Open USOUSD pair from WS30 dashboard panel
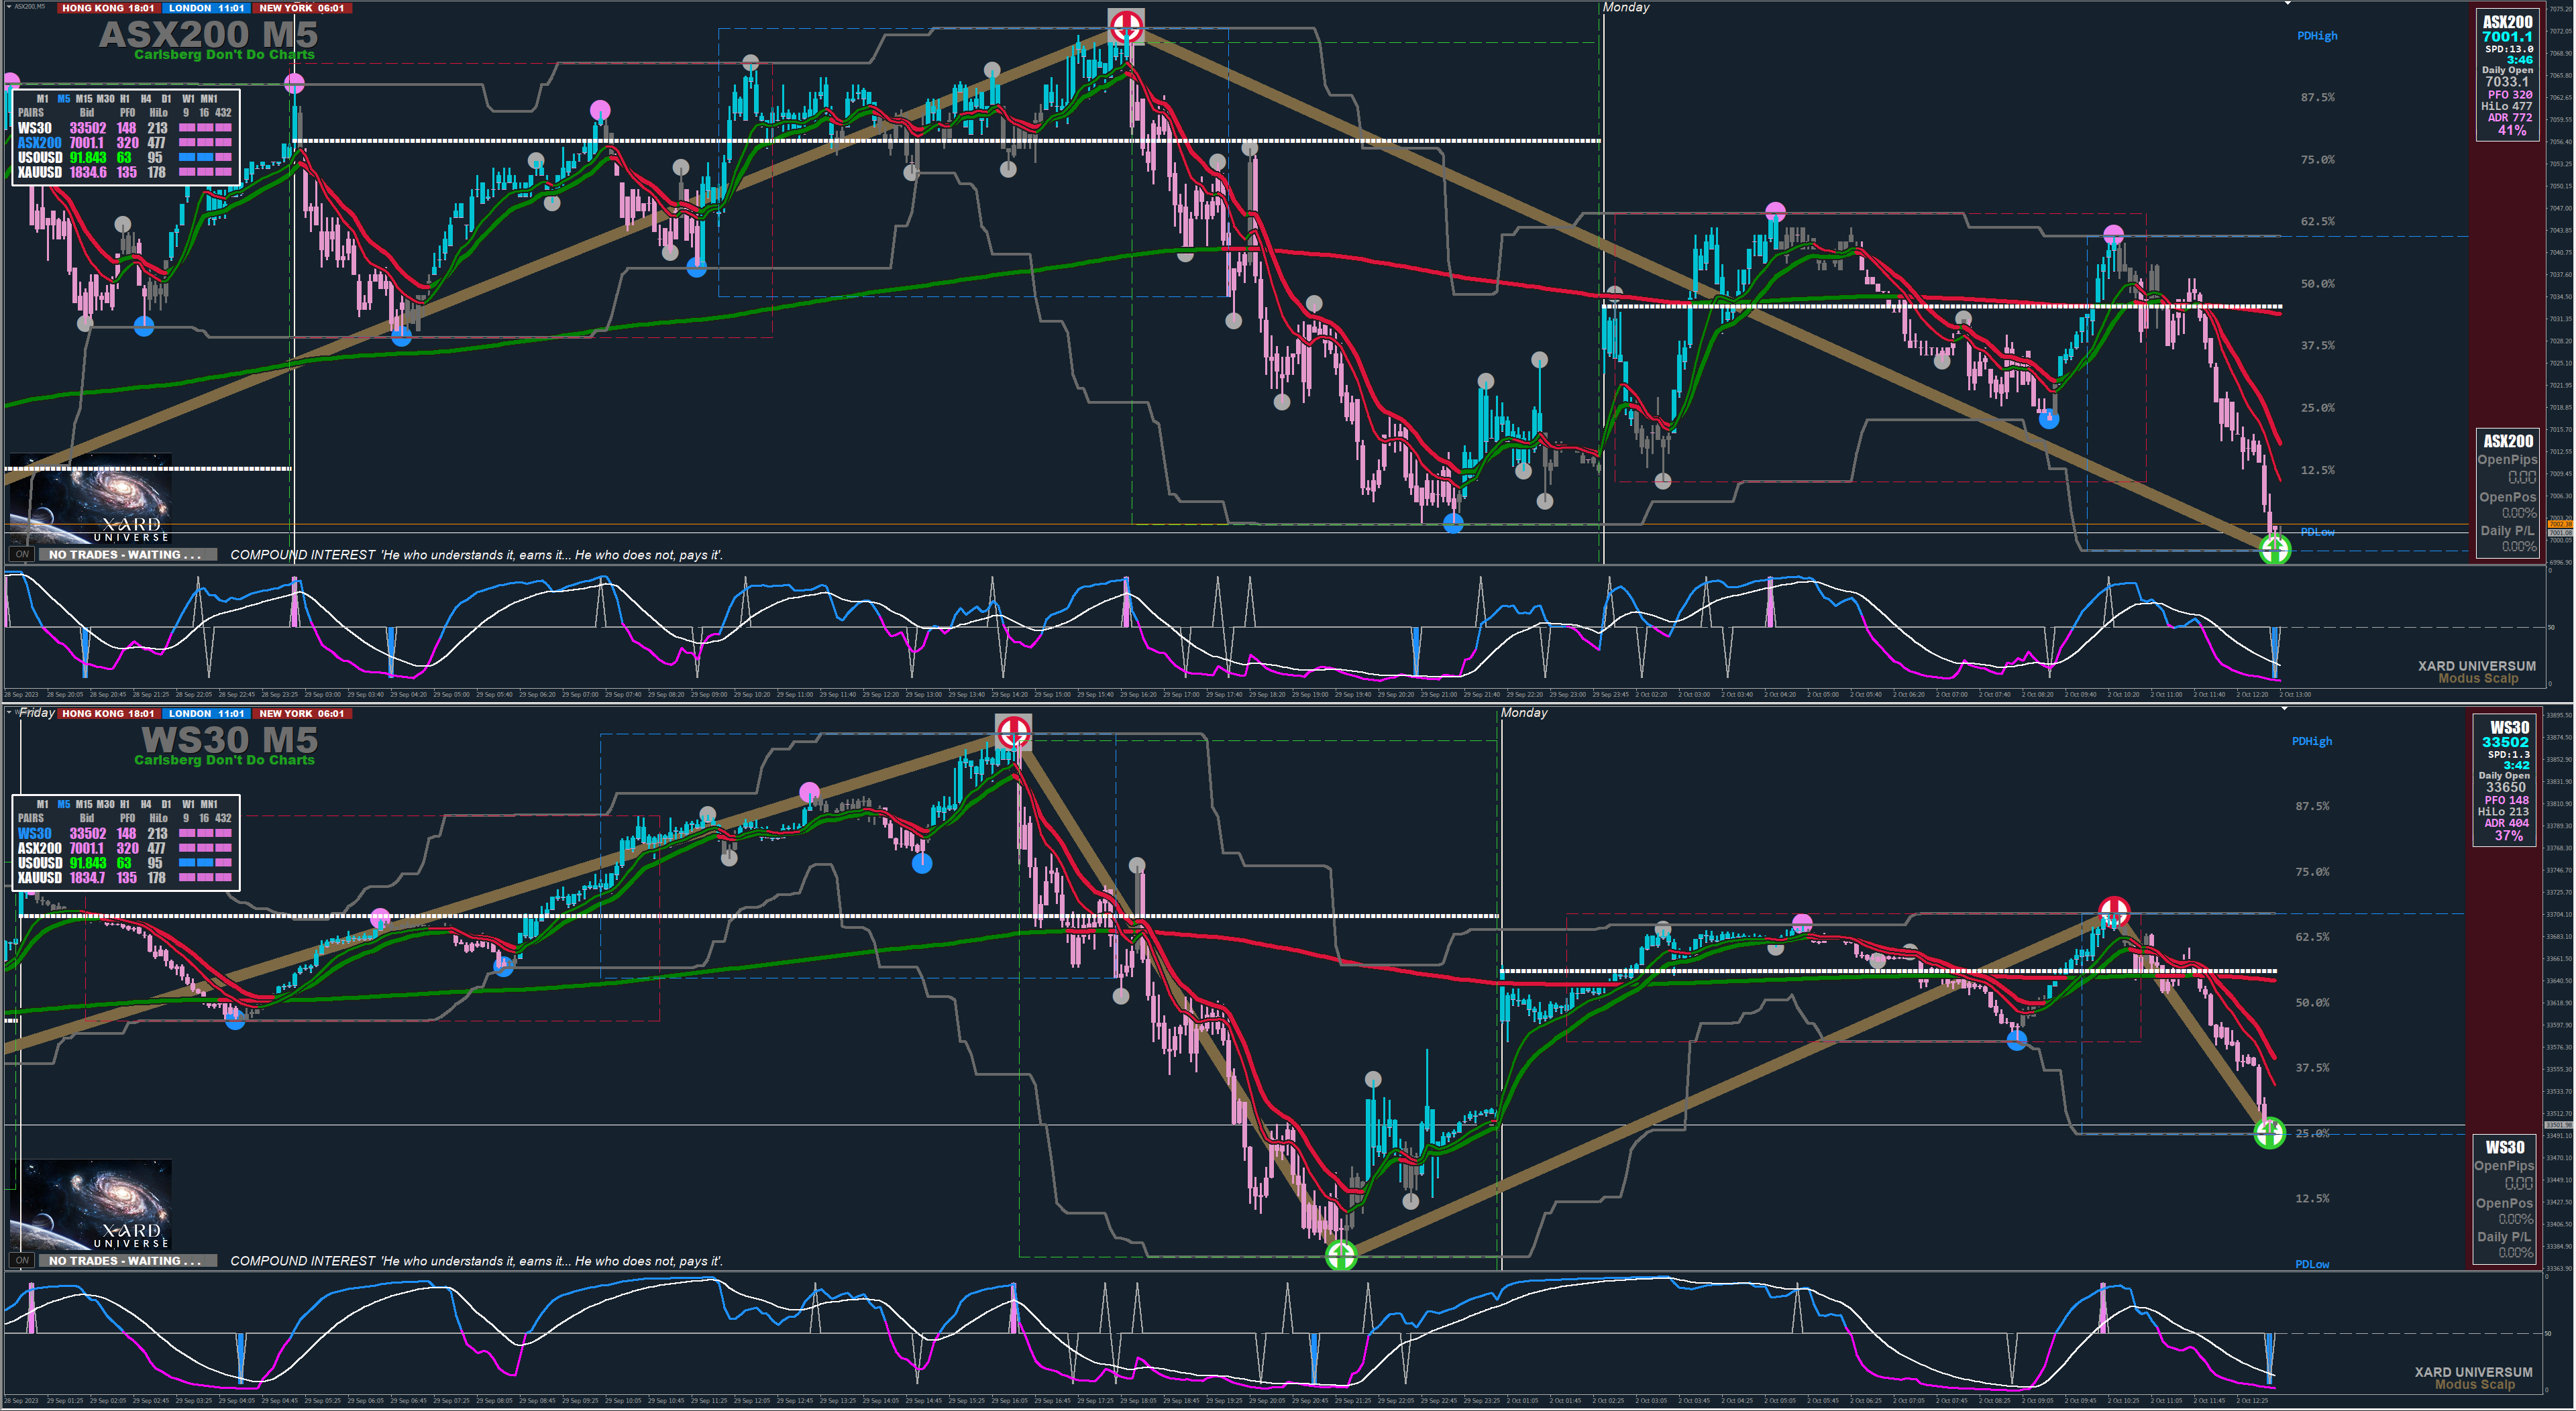This screenshot has width=2576, height=1411. click(39, 863)
